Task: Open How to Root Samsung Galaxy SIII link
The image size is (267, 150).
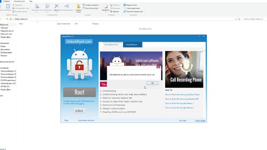Action: coord(182,99)
